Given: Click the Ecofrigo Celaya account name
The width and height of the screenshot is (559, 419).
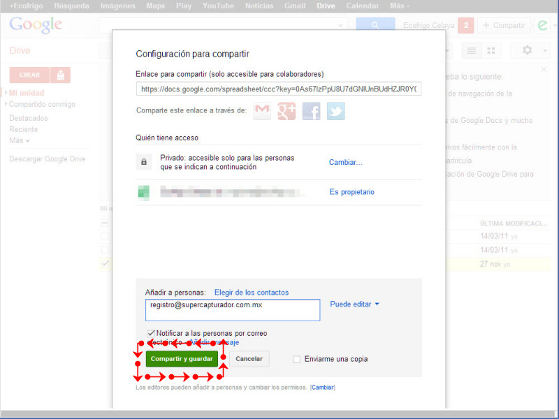Looking at the screenshot, I should click(x=429, y=25).
